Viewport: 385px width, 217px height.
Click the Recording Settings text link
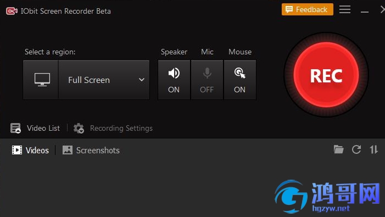click(121, 128)
